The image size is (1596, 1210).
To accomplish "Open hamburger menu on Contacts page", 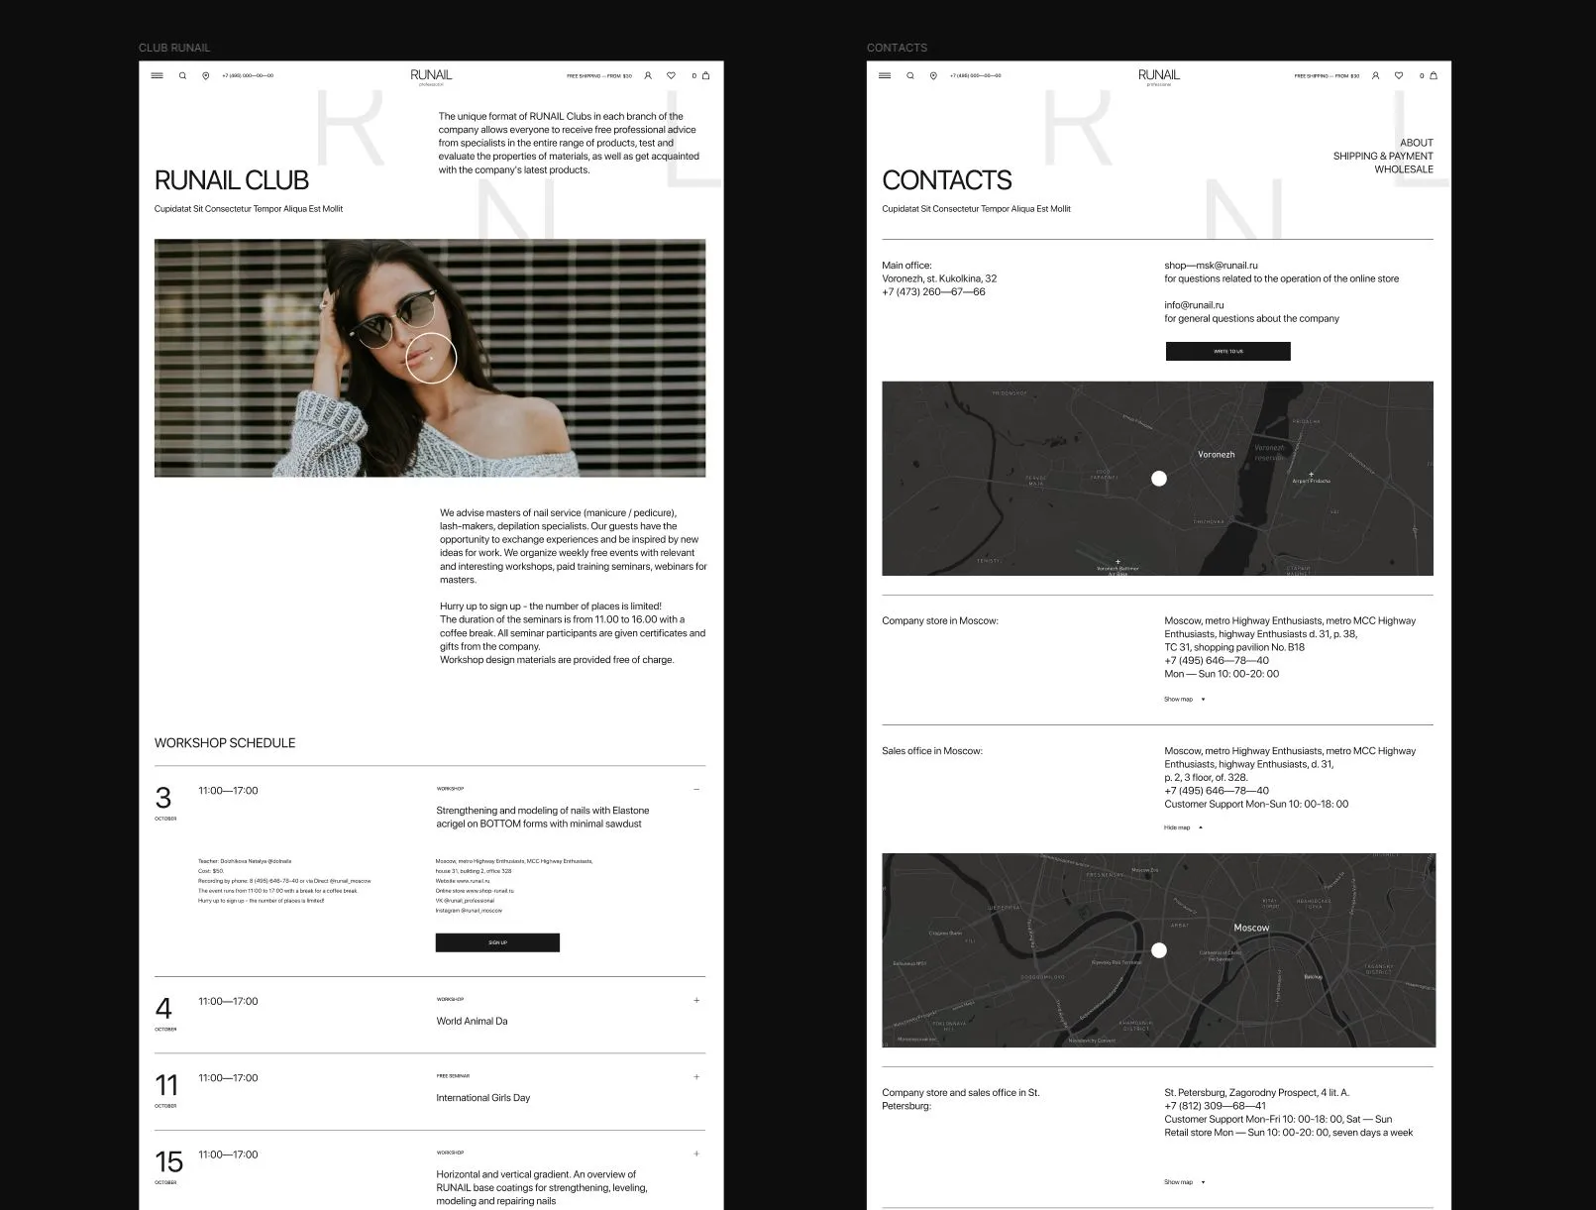I will [x=885, y=75].
